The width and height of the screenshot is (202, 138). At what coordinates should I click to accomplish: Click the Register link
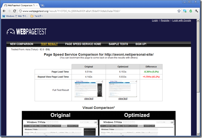[x=165, y=20]
